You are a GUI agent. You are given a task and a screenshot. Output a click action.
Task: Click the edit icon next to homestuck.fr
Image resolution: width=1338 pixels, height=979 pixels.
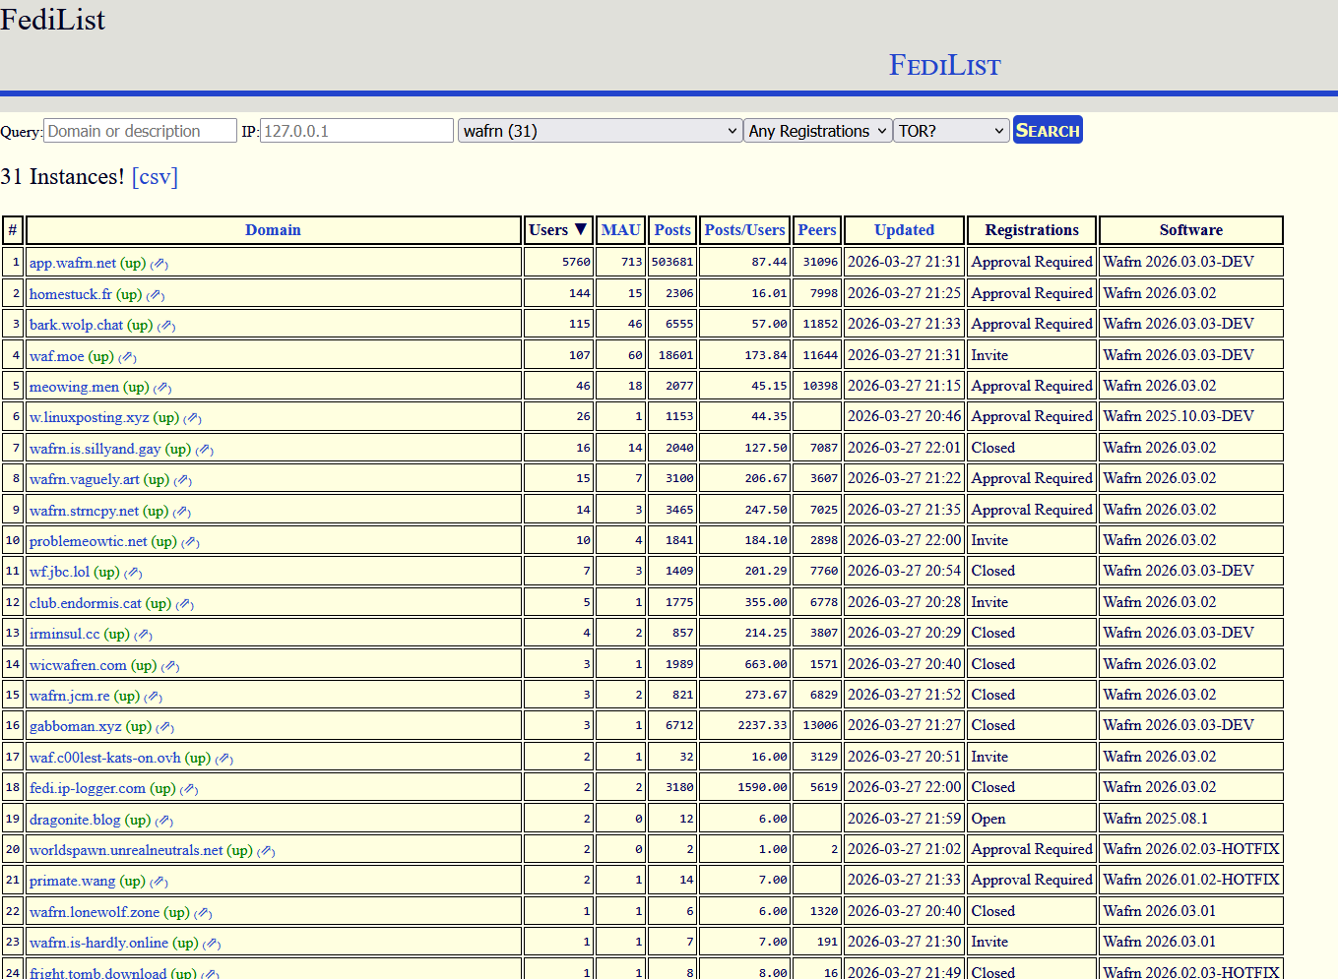coord(156,295)
